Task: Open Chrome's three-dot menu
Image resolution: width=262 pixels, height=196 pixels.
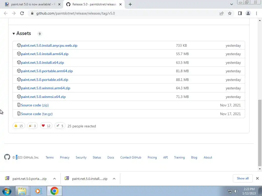Action: [256, 13]
